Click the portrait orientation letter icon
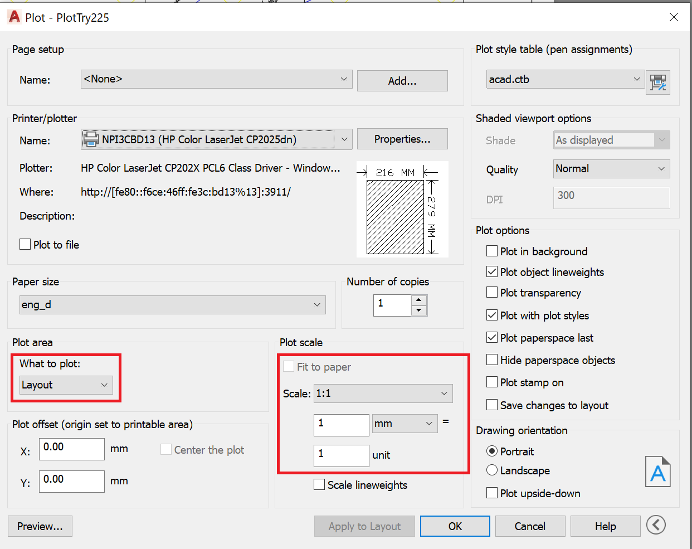Screen dimensions: 692x549 pos(657,472)
